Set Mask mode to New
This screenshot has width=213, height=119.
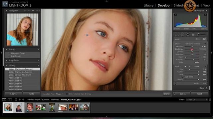point(198,39)
